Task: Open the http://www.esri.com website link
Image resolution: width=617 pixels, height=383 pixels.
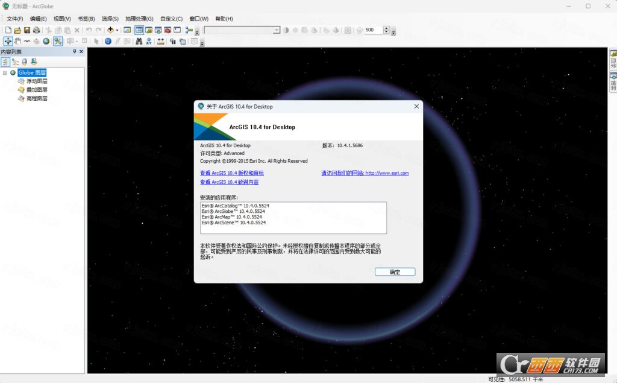Action: [x=387, y=173]
